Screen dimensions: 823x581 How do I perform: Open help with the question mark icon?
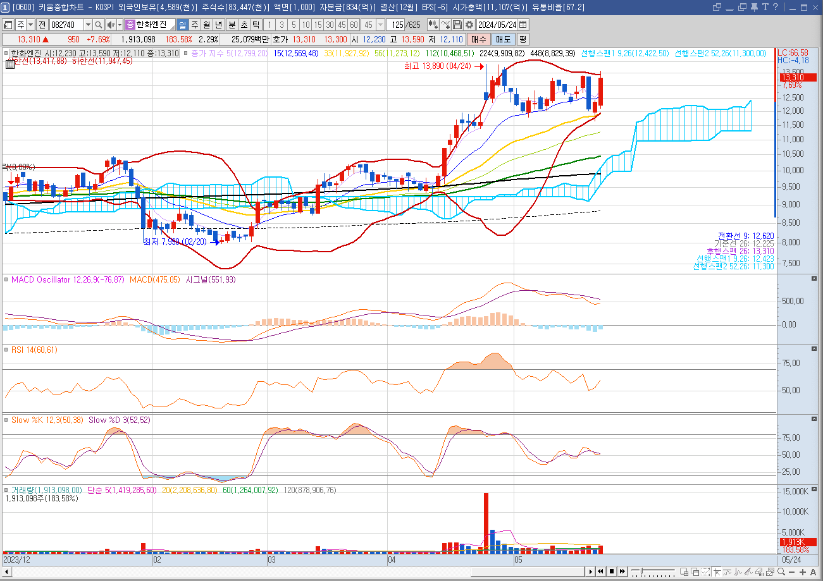click(775, 7)
